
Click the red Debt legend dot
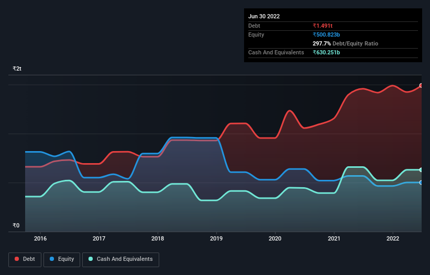(17, 259)
